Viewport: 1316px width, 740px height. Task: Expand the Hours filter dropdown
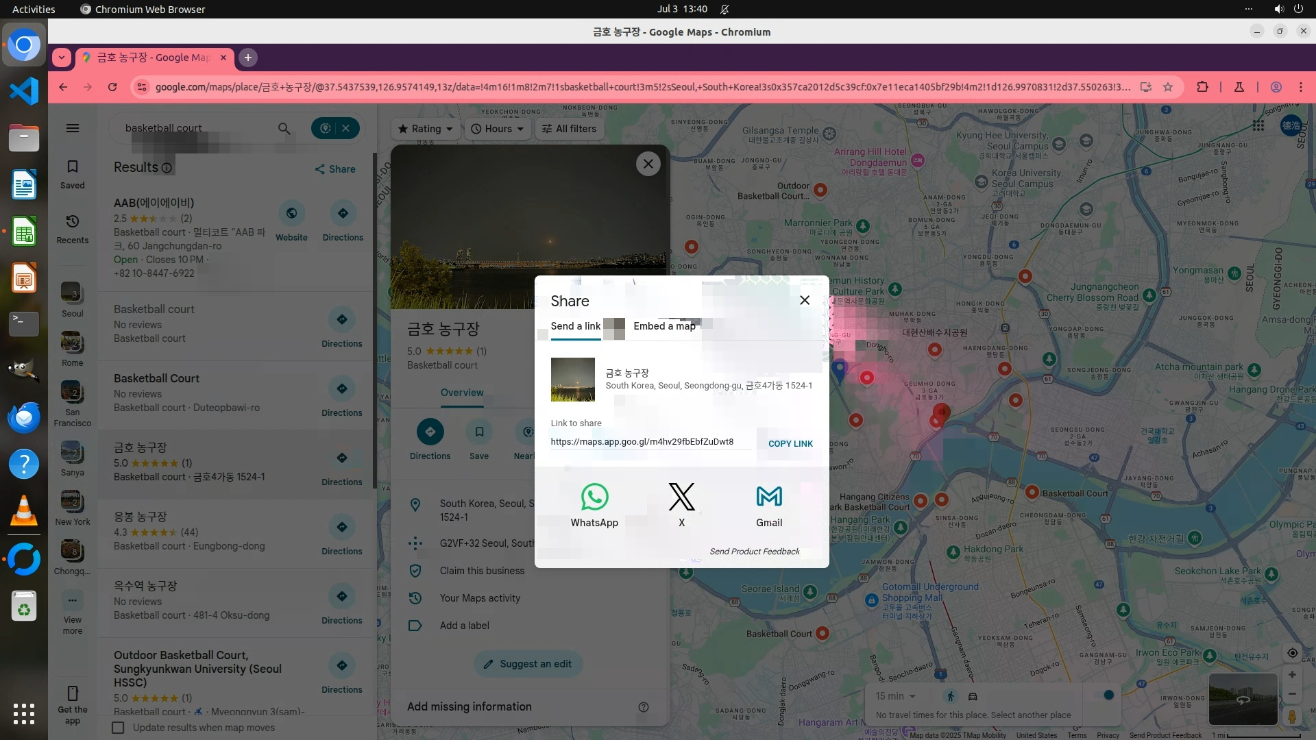[498, 129]
